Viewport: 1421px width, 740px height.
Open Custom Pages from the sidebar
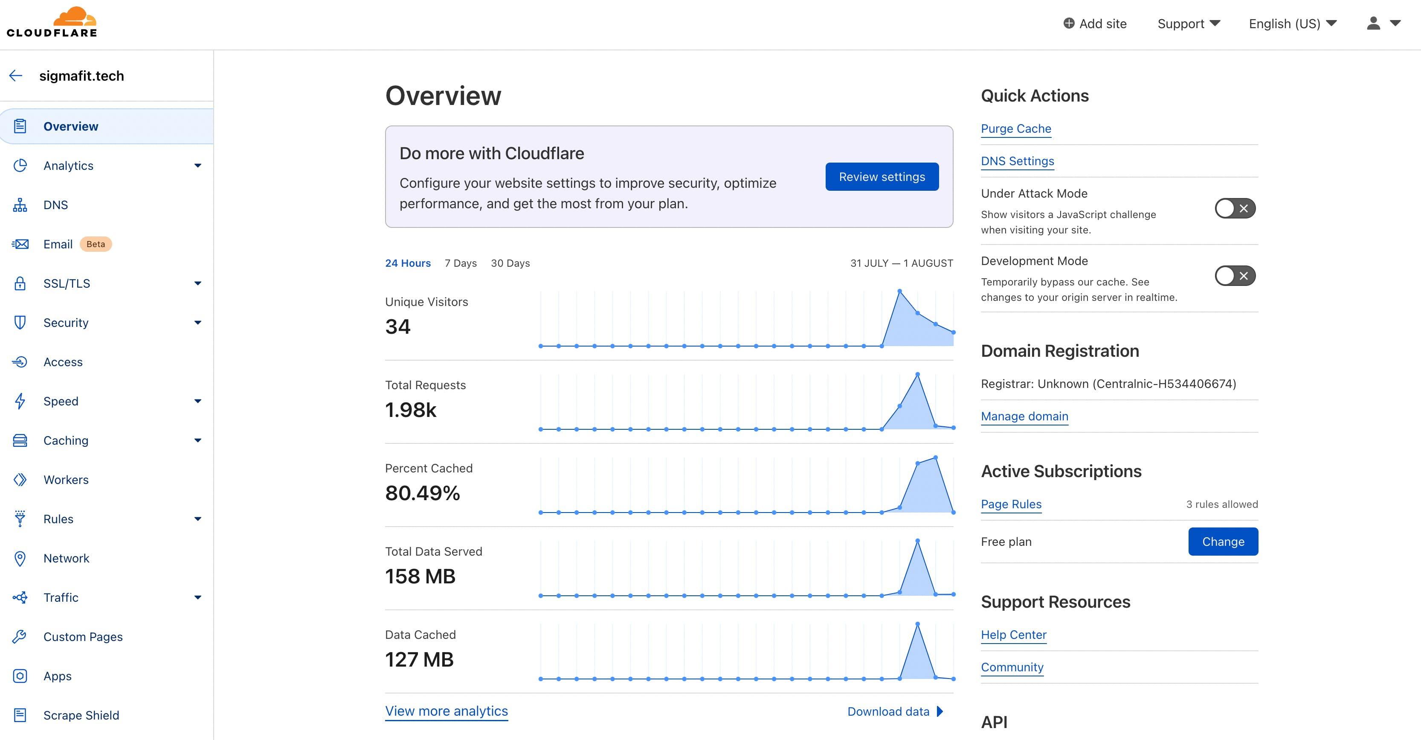pos(83,636)
